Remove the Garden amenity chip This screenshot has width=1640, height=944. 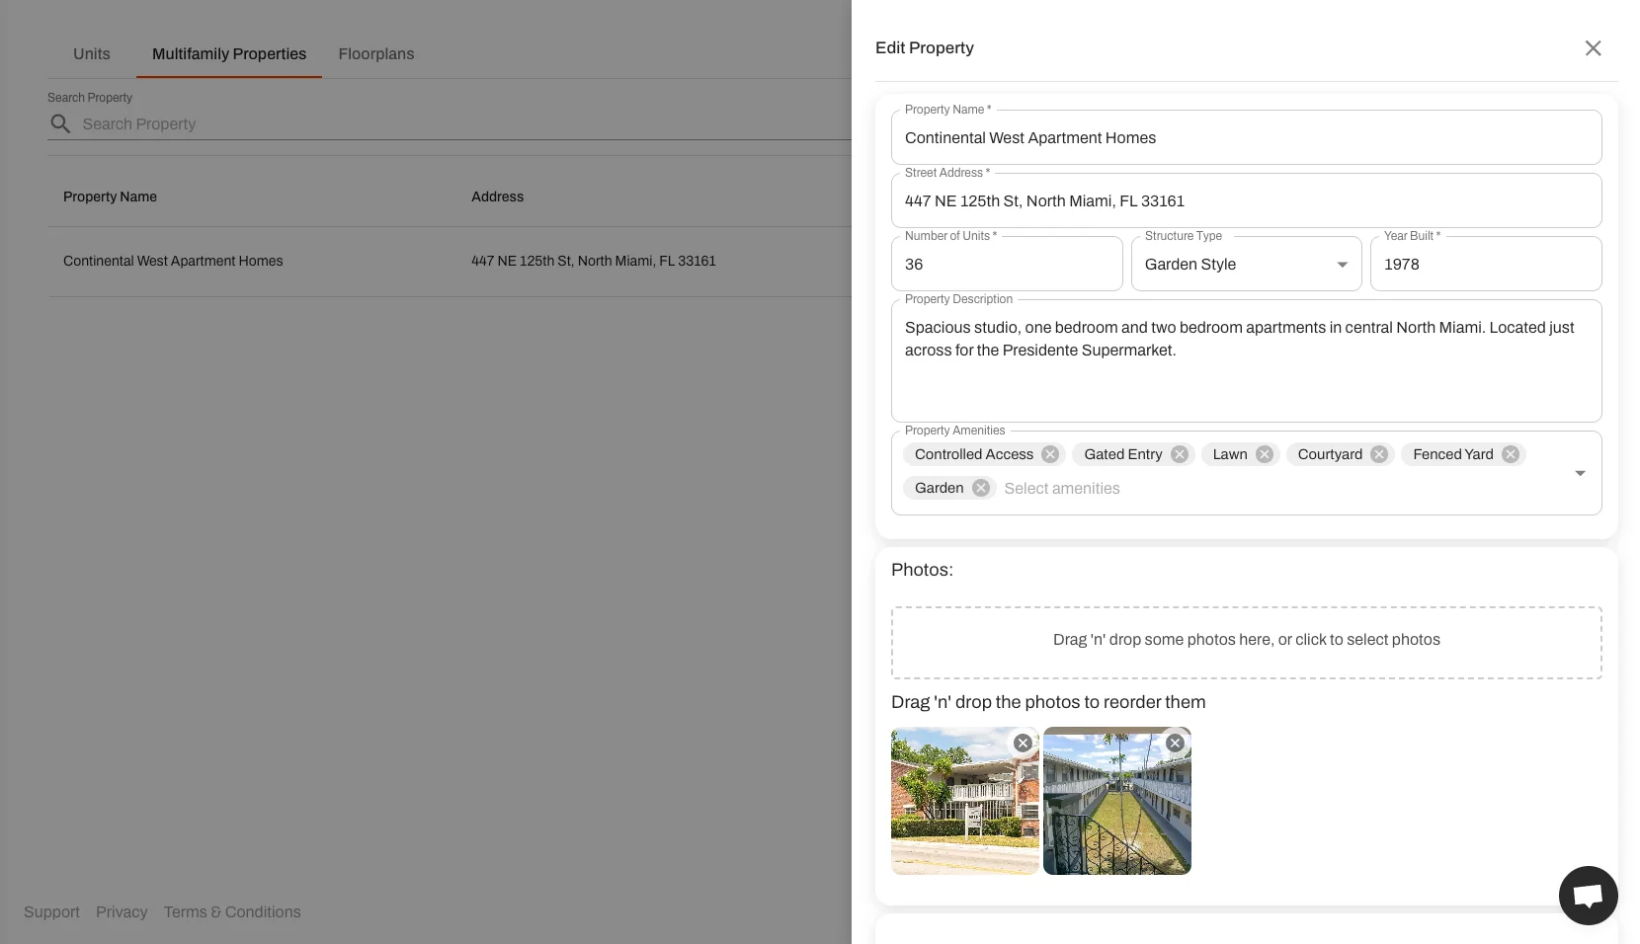click(980, 488)
